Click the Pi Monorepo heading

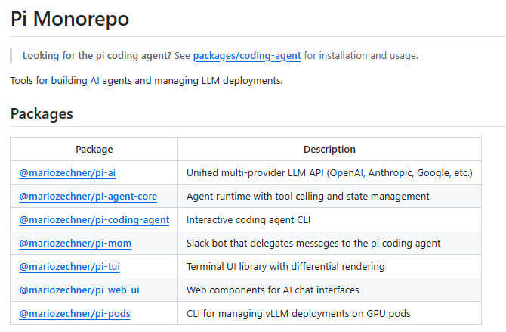pos(69,19)
